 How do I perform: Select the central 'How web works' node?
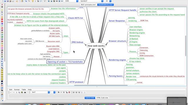click(x=96, y=46)
